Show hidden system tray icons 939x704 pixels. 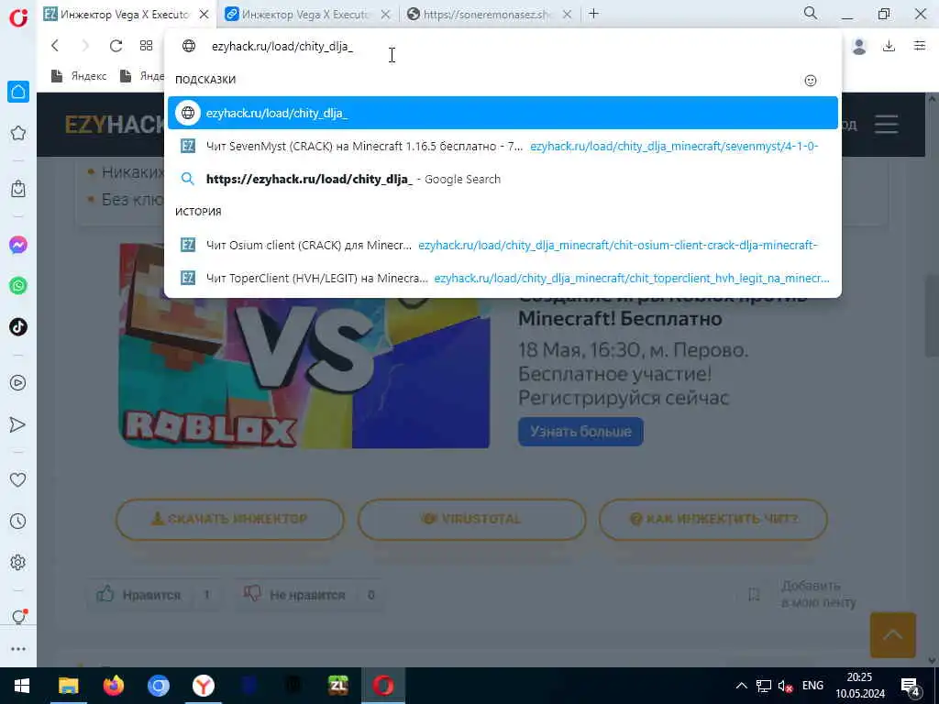[x=741, y=686]
